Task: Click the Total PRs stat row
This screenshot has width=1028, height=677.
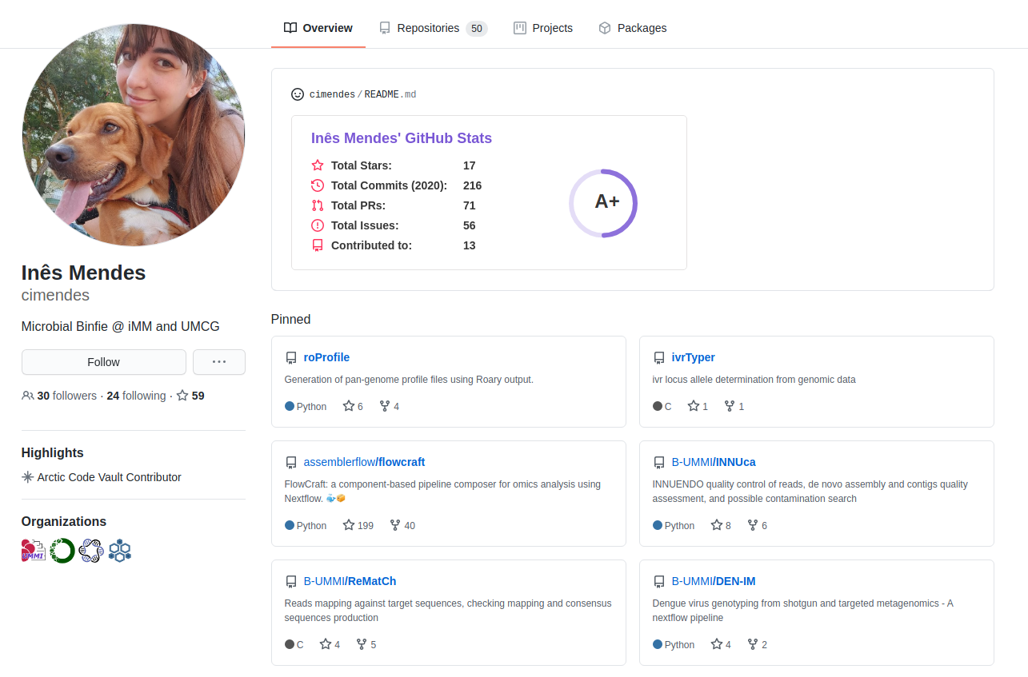Action: tap(394, 205)
